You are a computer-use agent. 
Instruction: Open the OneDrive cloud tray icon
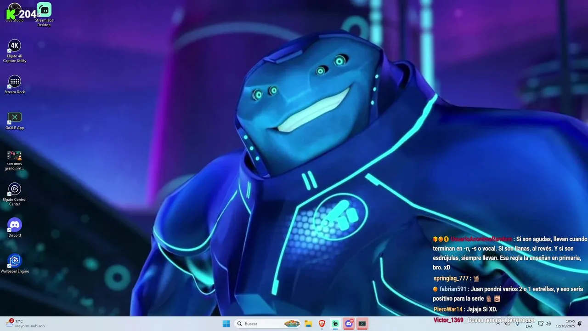[508, 324]
